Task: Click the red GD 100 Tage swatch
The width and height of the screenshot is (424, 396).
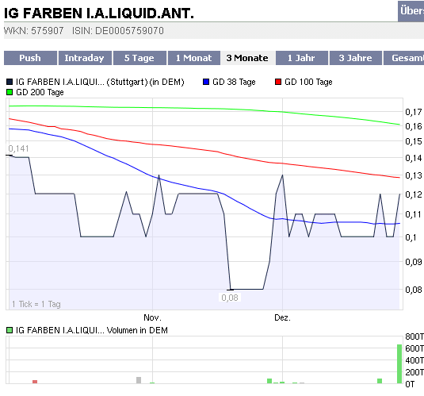Action: click(x=278, y=82)
